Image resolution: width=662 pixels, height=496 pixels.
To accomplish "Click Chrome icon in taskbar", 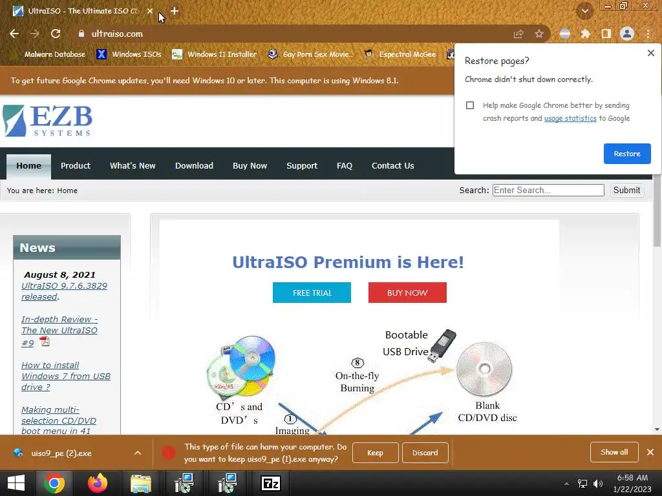I will pyautogui.click(x=54, y=483).
